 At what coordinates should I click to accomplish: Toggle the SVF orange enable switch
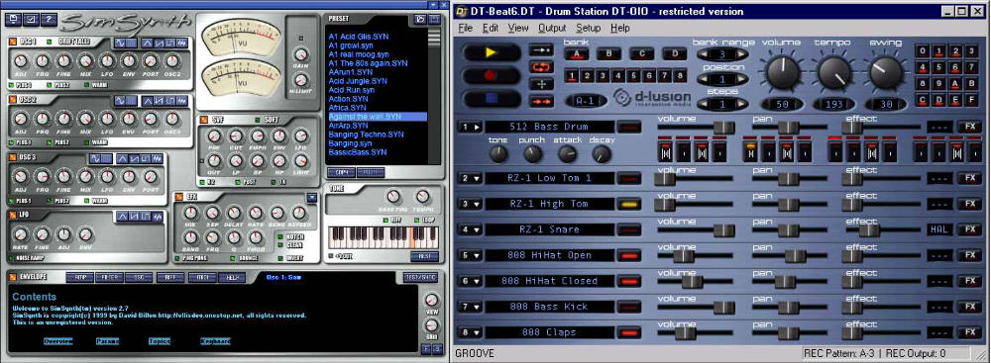pos(203,120)
